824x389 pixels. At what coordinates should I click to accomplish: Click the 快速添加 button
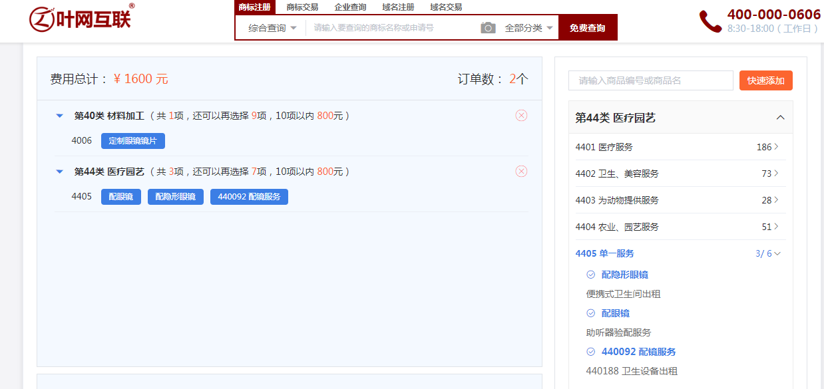765,80
